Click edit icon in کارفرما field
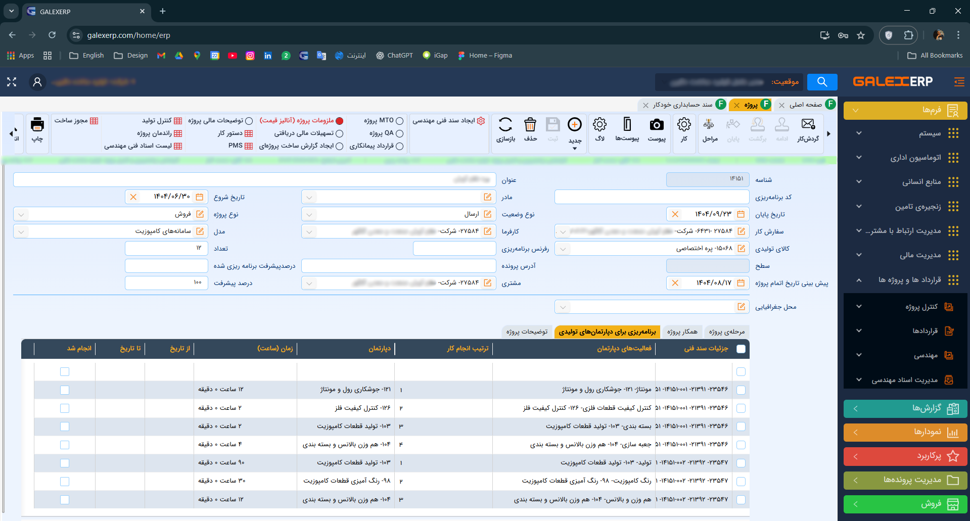Screen dimensions: 970x521 [x=488, y=231]
